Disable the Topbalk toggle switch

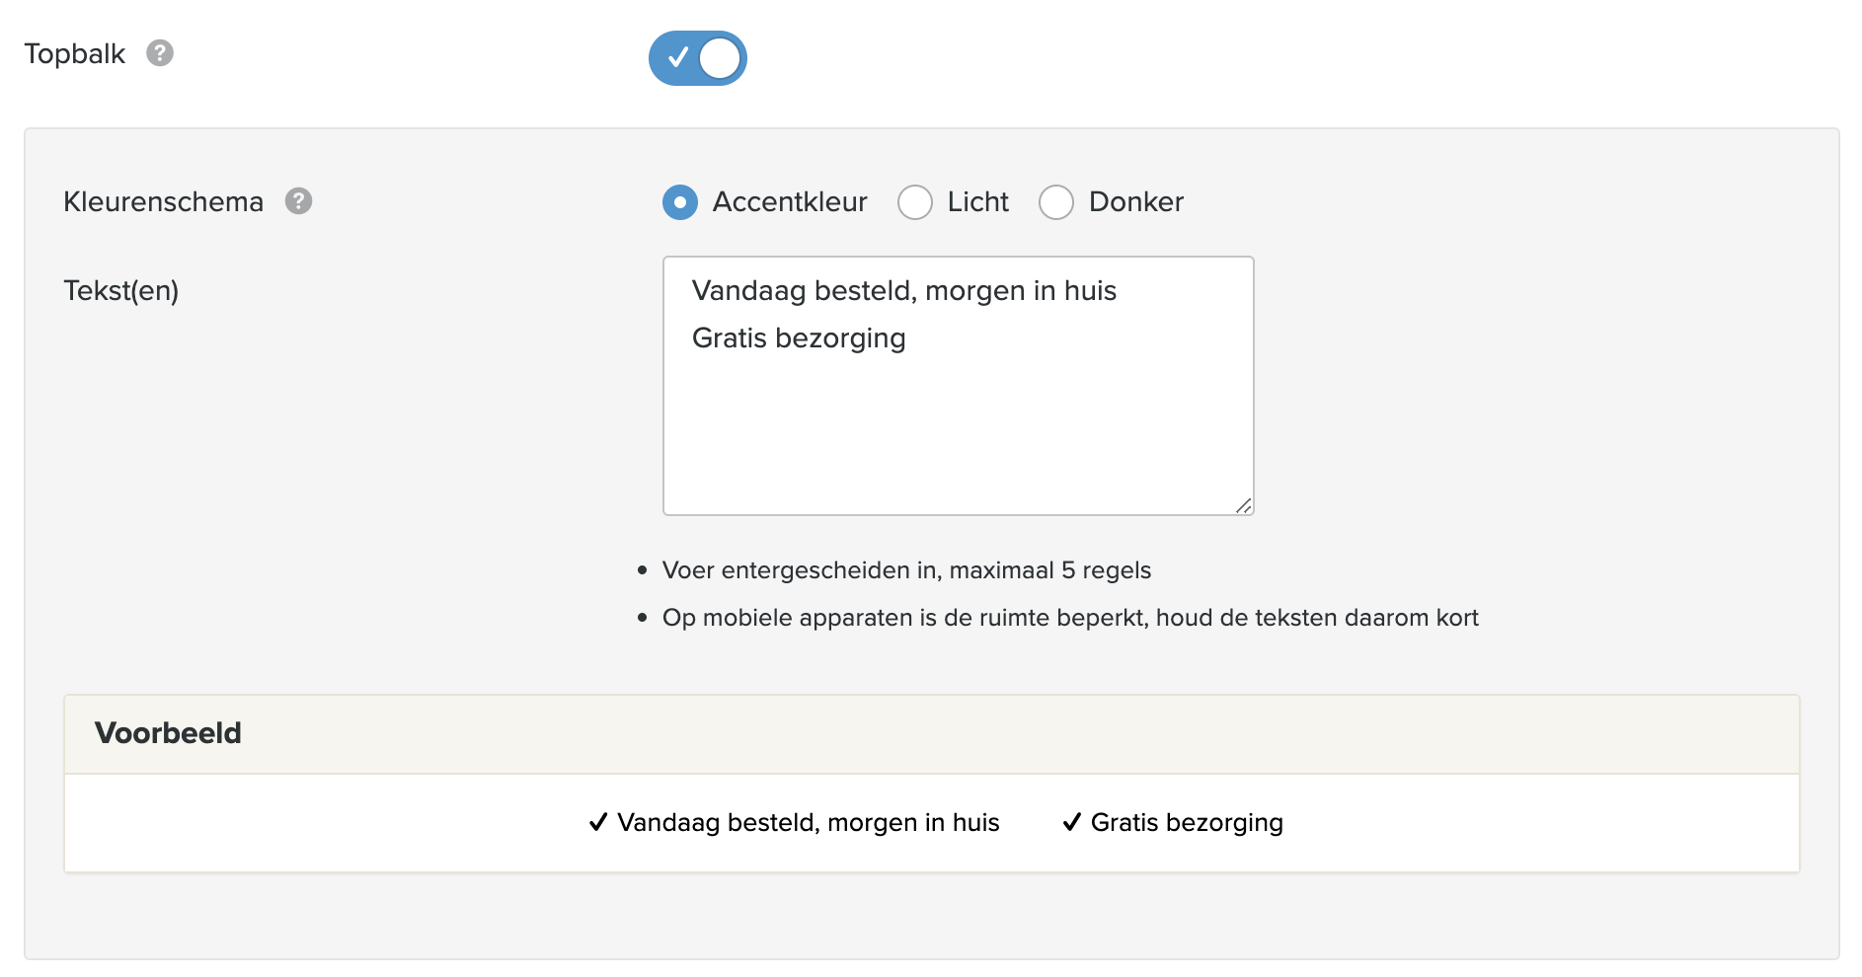coord(697,58)
